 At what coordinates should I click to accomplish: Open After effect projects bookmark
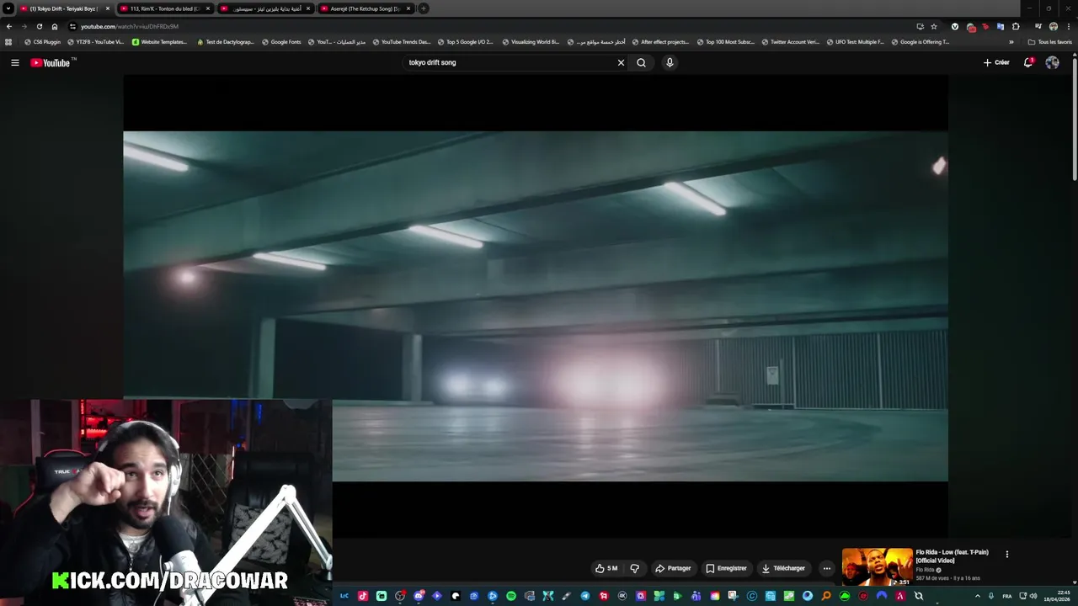coord(660,42)
